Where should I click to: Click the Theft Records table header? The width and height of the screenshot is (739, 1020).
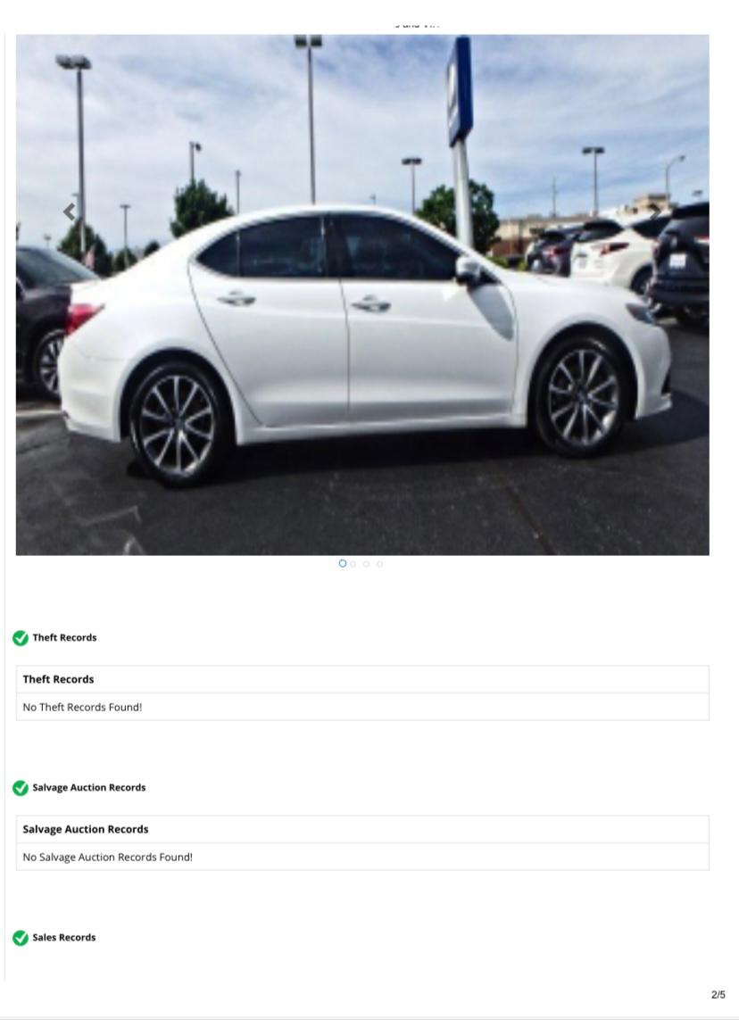pyautogui.click(x=362, y=679)
